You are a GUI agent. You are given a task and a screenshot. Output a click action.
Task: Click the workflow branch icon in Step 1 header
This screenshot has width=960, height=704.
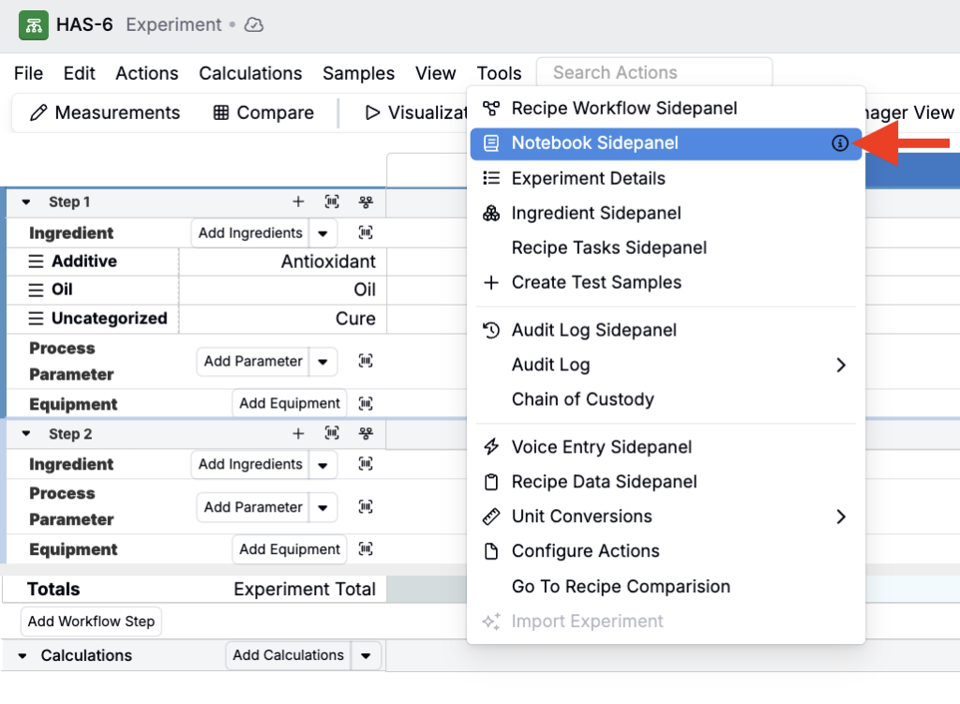point(366,202)
